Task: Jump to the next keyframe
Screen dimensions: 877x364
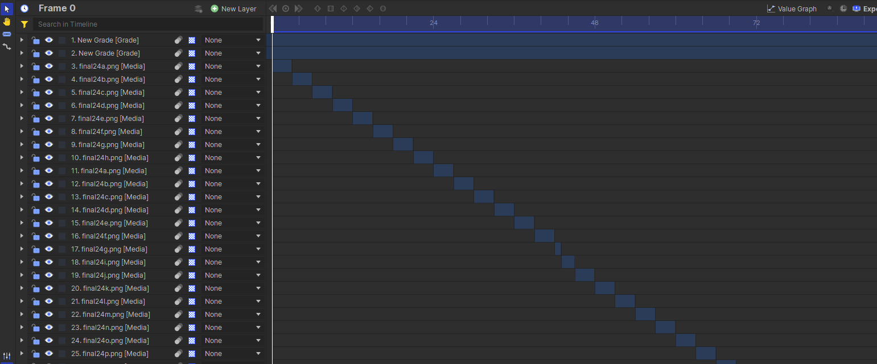Action: tap(299, 9)
